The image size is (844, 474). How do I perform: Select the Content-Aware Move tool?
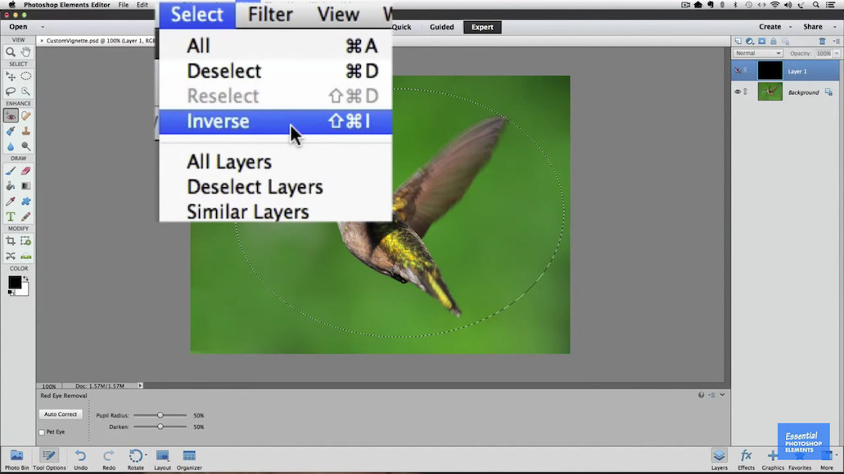pyautogui.click(x=10, y=257)
